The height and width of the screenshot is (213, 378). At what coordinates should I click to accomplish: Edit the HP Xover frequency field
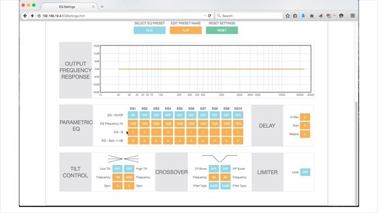[x=226, y=177]
